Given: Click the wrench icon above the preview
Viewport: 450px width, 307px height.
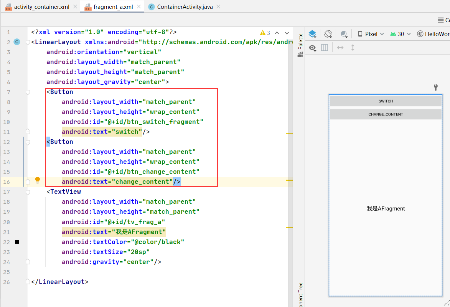Looking at the screenshot, I should (x=436, y=87).
